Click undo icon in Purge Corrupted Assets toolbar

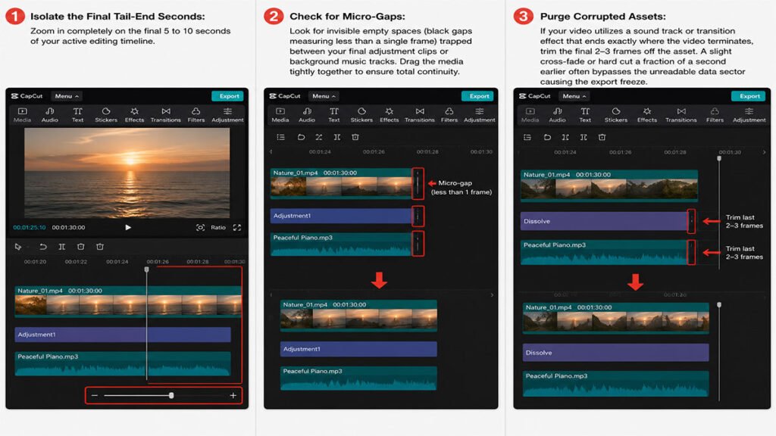point(547,137)
